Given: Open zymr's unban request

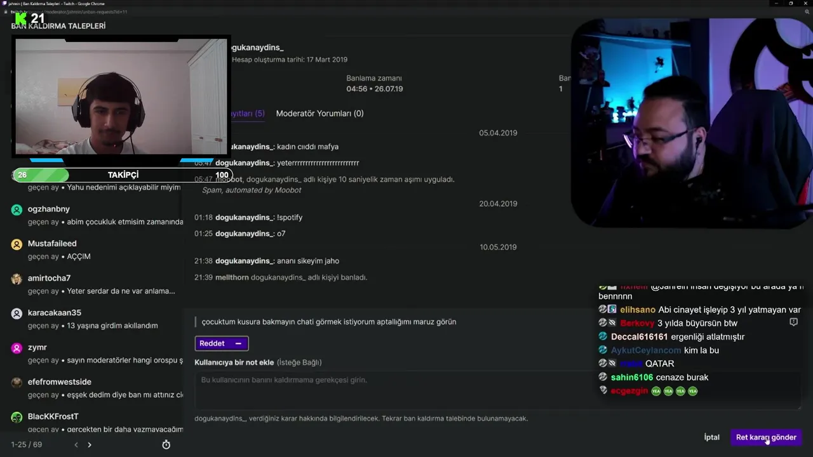Looking at the screenshot, I should [97, 354].
